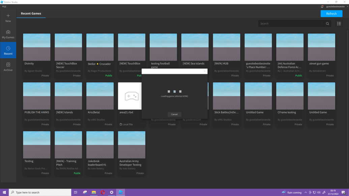Image resolution: width=349 pixels, height=196 pixels.
Task: Open the [NEW] Islands thumbnail
Action: [68, 96]
